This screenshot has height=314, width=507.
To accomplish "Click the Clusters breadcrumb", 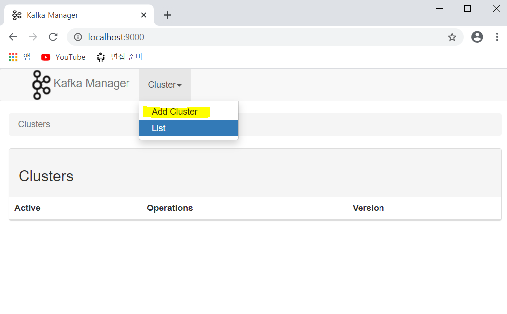I will (34, 124).
